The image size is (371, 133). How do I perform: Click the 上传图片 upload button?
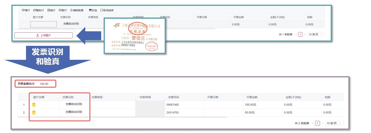click(x=43, y=35)
